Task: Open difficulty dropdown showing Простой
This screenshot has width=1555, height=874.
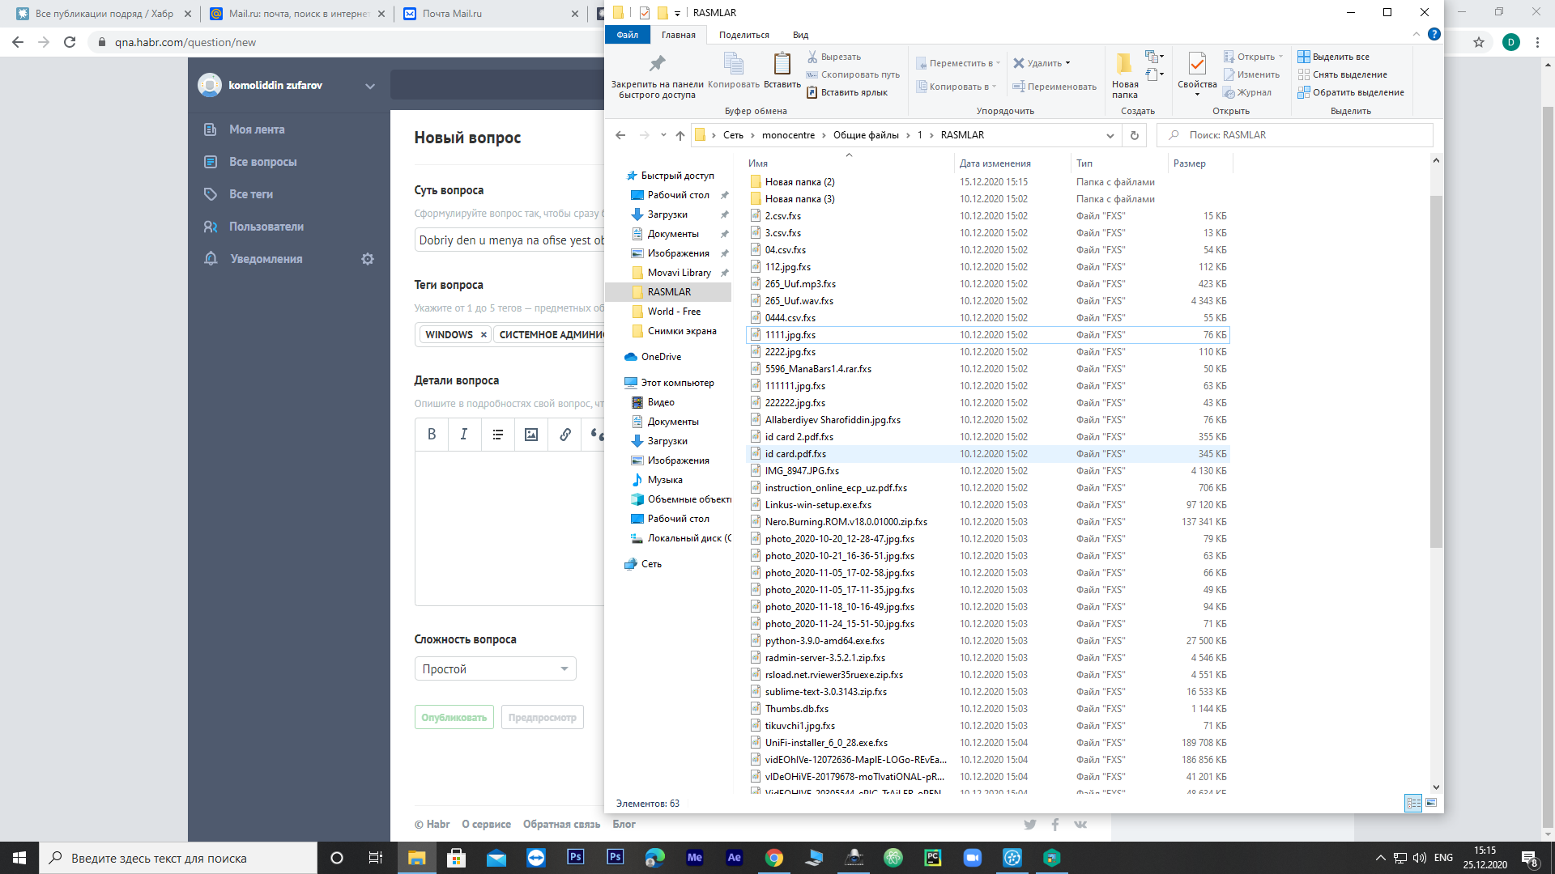Action: (496, 668)
